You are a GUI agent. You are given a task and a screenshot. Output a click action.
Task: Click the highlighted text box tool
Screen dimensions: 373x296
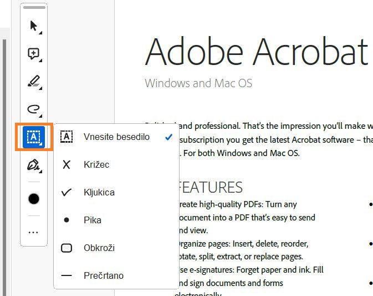tap(34, 137)
